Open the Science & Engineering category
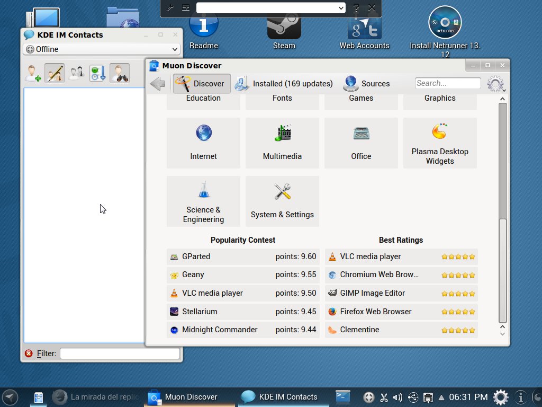542x407 pixels. 203,201
